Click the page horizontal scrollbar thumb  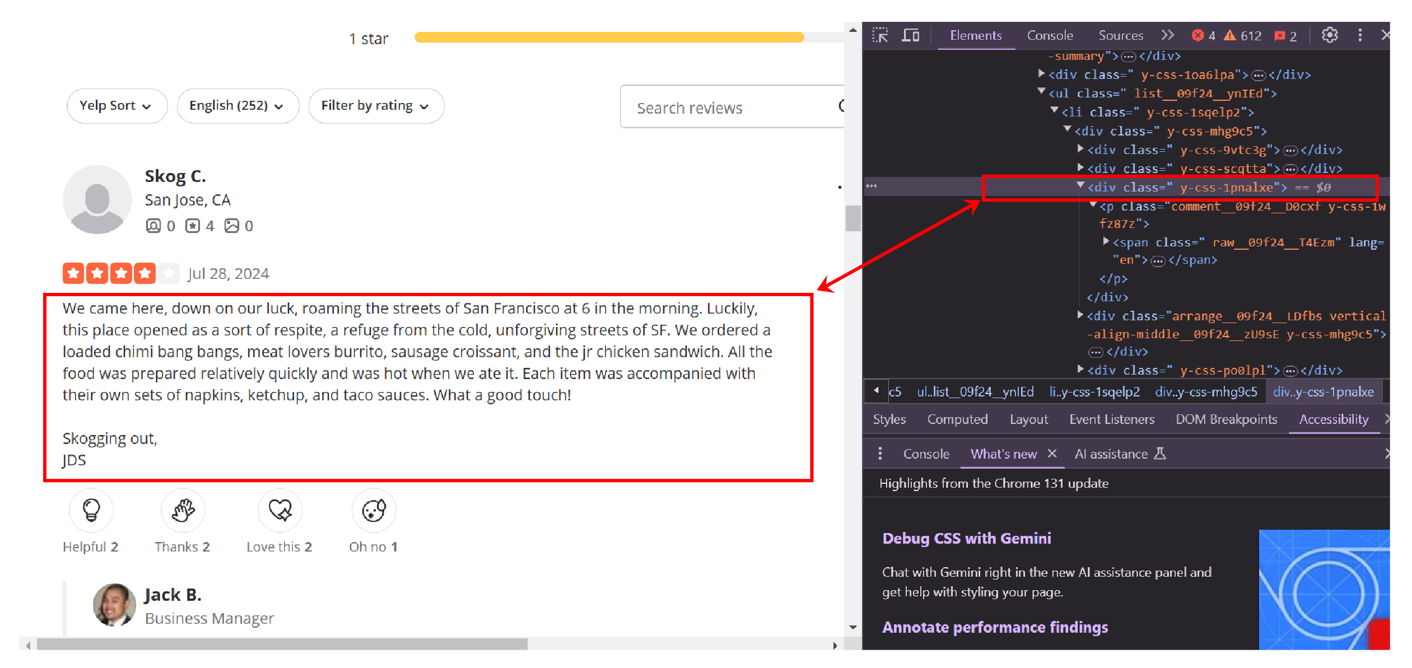tap(282, 645)
